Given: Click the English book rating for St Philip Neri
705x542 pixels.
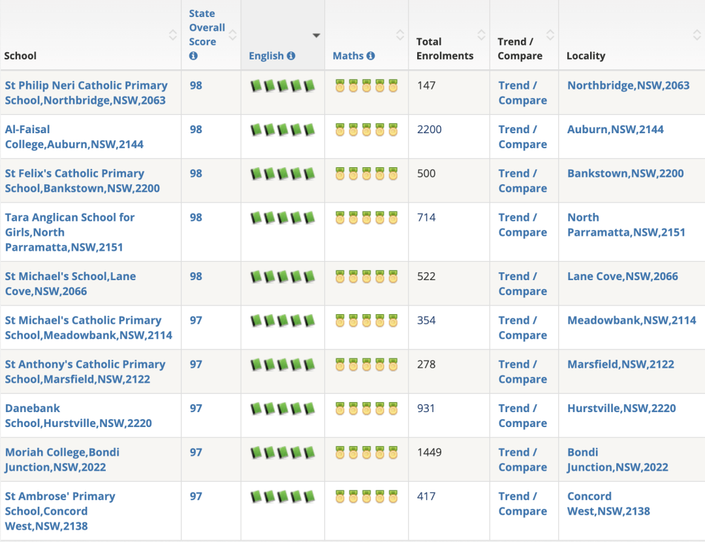Looking at the screenshot, I should 283,86.
